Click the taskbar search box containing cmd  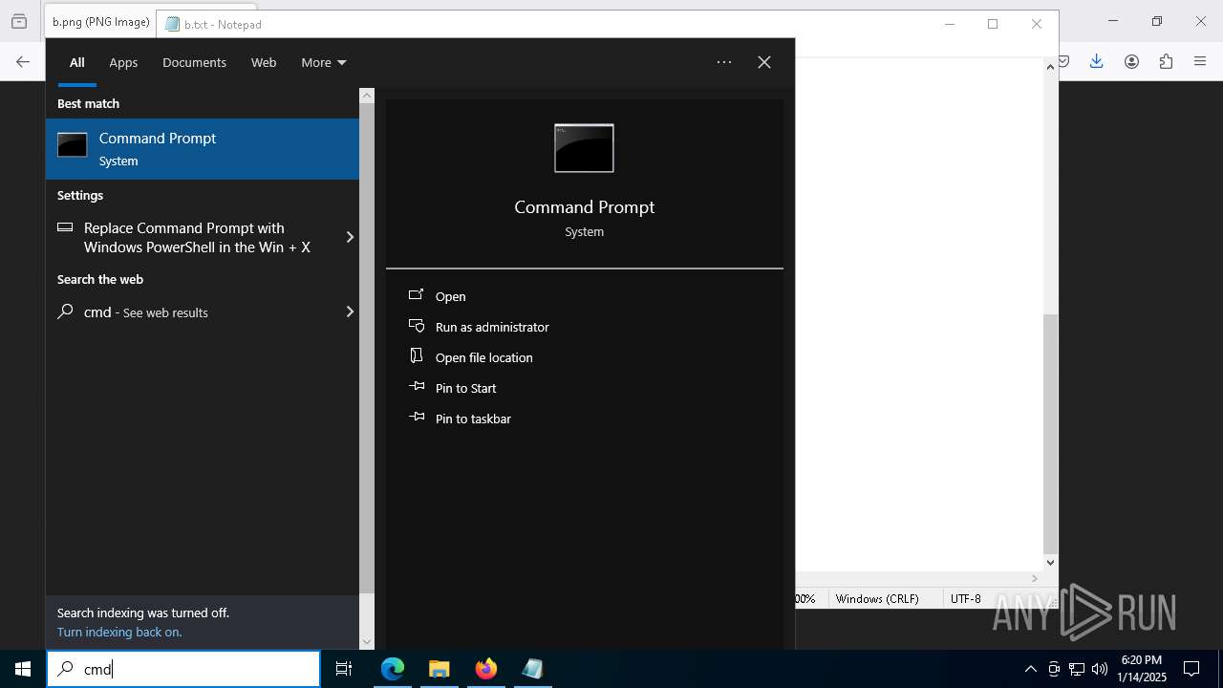pos(183,669)
